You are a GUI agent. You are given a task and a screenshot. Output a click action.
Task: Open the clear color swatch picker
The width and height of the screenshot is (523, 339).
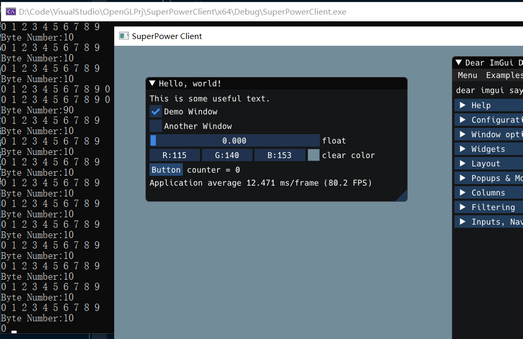[x=314, y=155]
